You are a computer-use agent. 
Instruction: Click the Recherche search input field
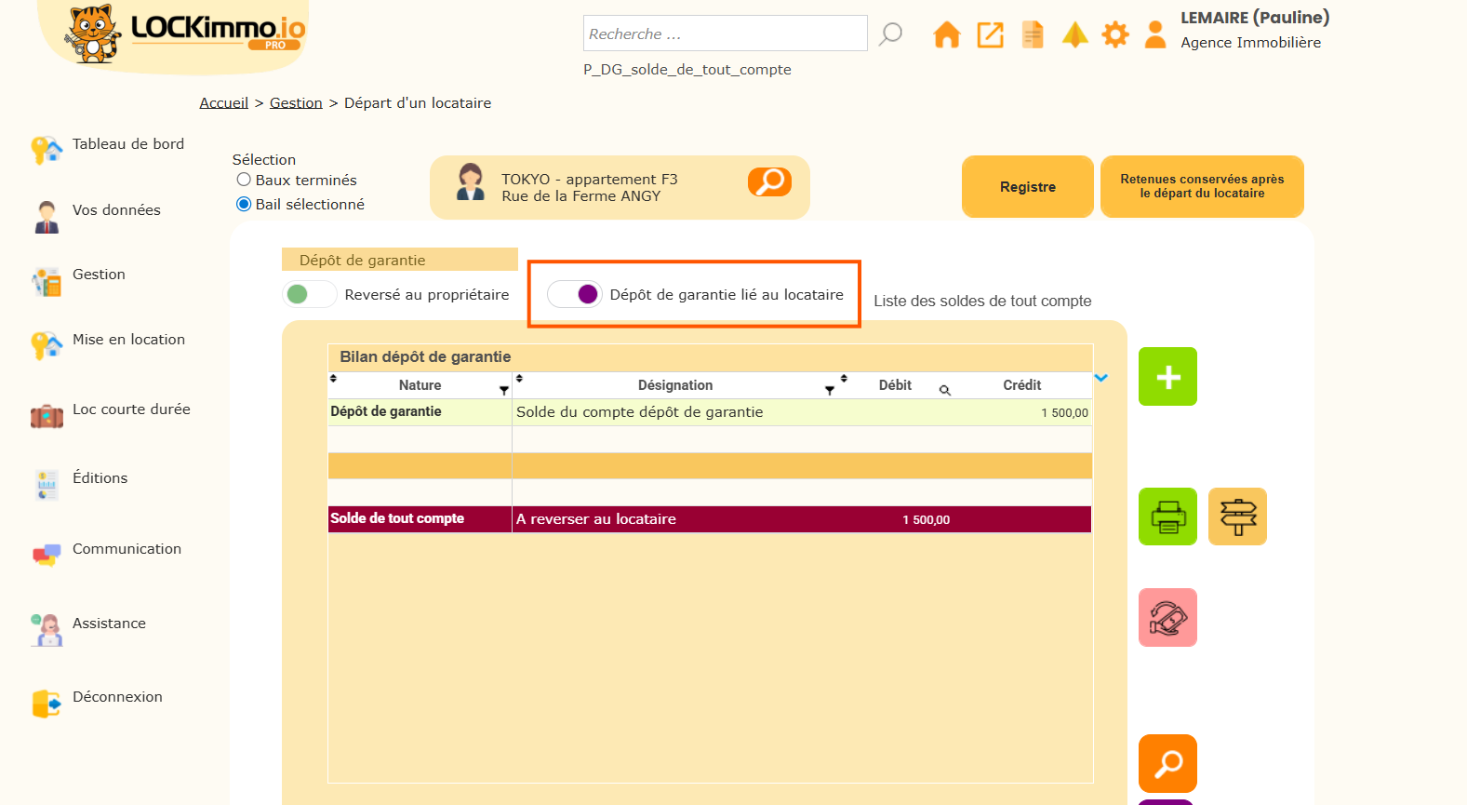725,34
